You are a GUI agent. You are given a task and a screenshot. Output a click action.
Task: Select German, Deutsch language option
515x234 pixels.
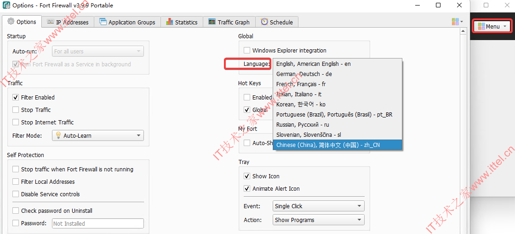[x=338, y=74]
